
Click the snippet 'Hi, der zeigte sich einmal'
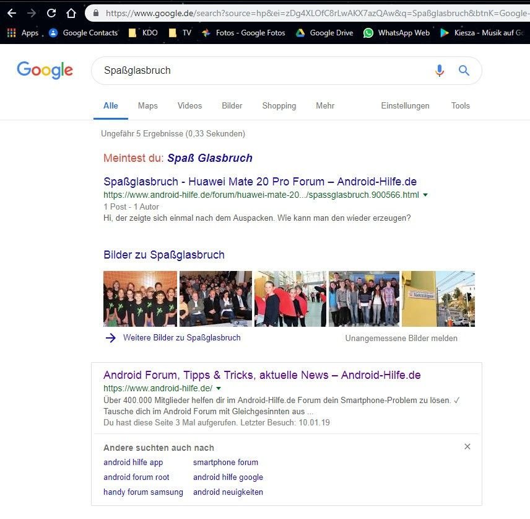click(257, 218)
